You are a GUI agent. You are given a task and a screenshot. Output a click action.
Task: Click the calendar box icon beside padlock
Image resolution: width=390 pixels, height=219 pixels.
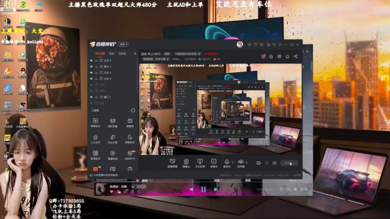pyautogui.click(x=279, y=56)
